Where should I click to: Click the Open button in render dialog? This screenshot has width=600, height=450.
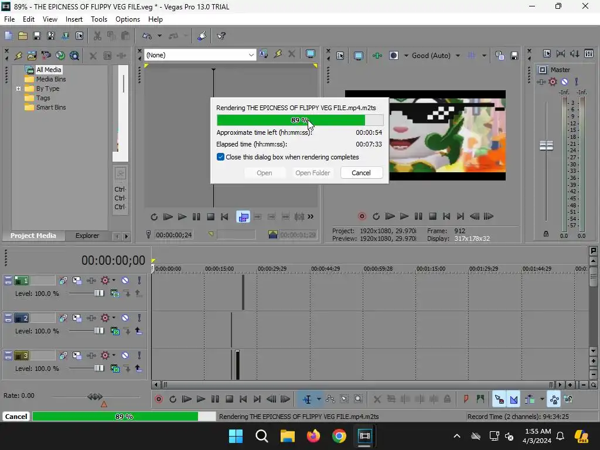point(264,173)
